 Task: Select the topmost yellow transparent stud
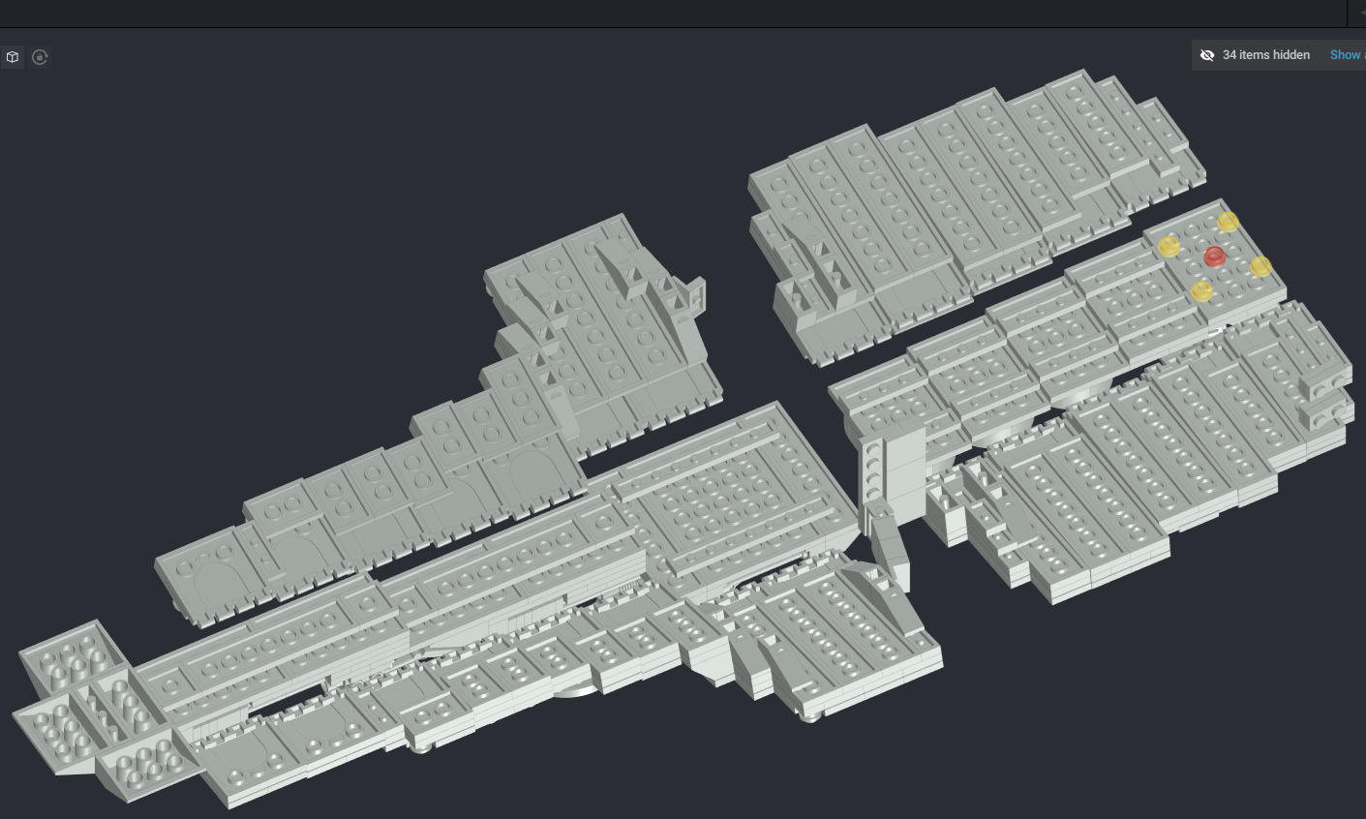1228,222
